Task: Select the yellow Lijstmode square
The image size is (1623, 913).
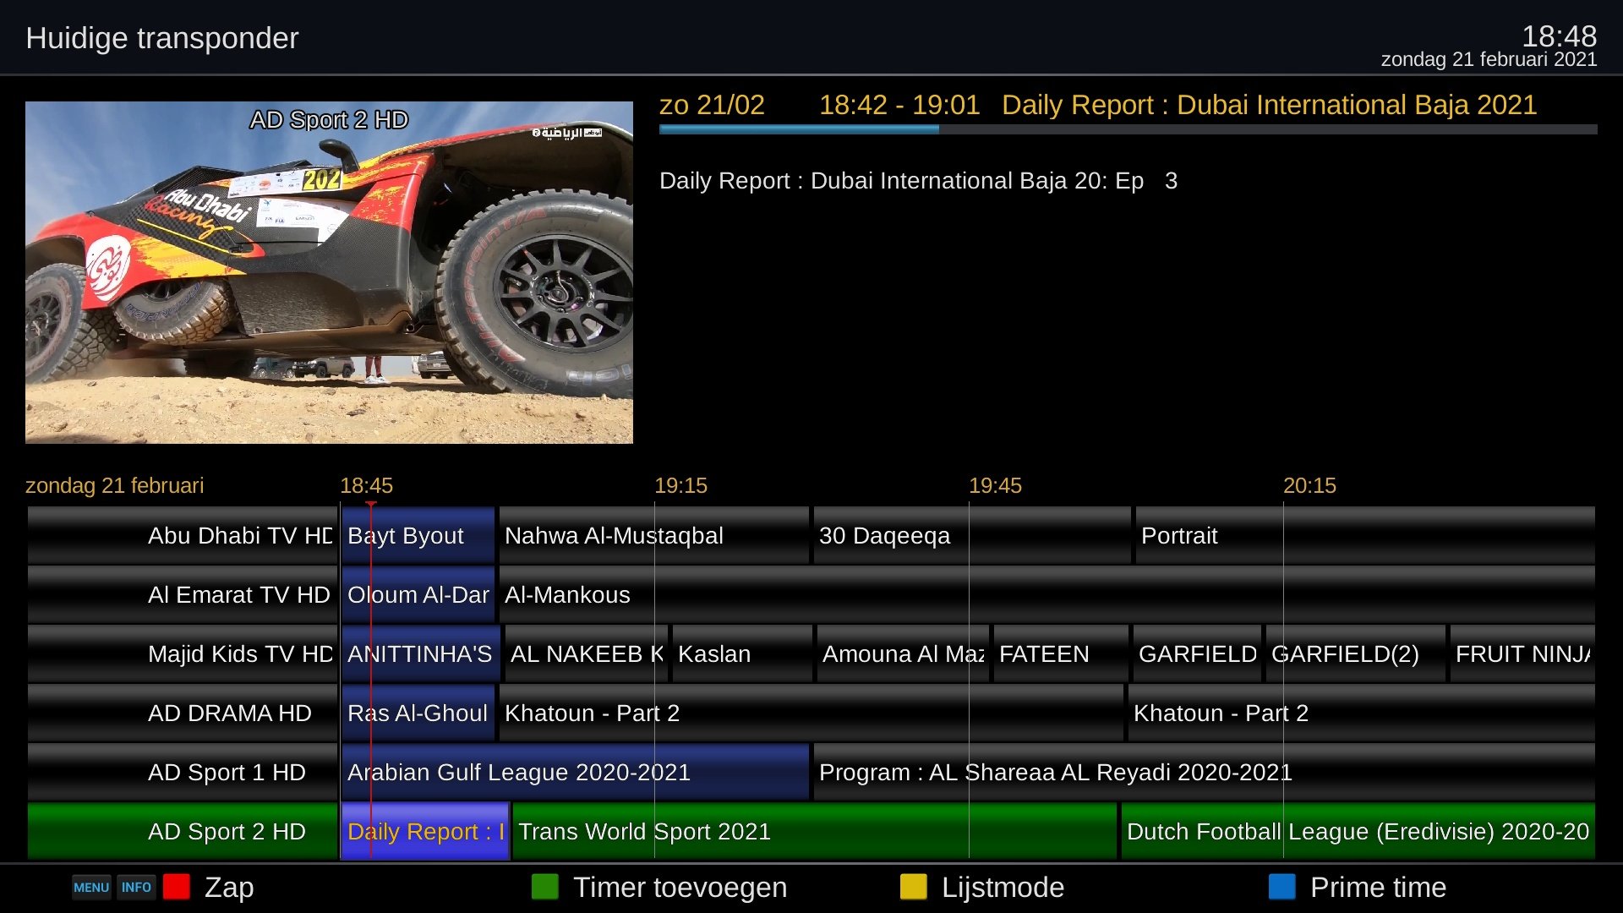Action: (914, 887)
